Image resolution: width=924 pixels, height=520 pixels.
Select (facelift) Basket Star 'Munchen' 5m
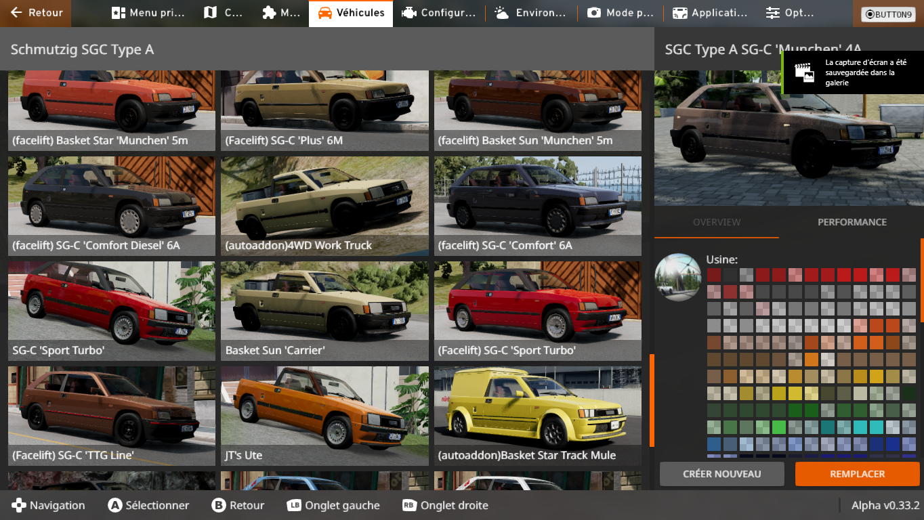[112, 110]
